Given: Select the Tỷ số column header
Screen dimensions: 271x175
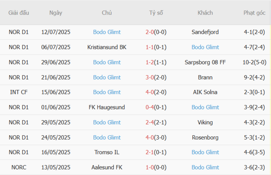Looking at the screenshot, I should 156,13.
